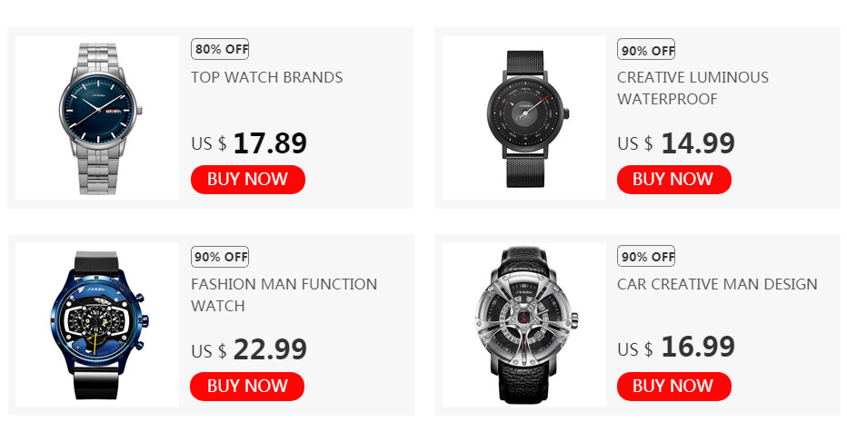Buy the $22.99 watch now
Screen dimensions: 847x441
coord(247,386)
